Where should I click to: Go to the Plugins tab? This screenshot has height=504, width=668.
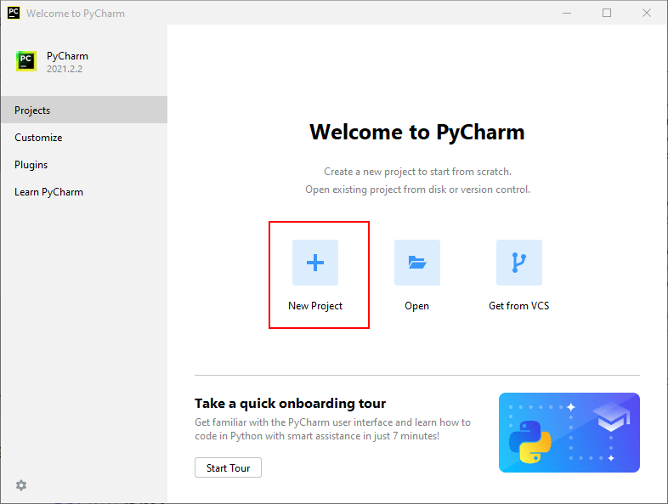point(31,165)
